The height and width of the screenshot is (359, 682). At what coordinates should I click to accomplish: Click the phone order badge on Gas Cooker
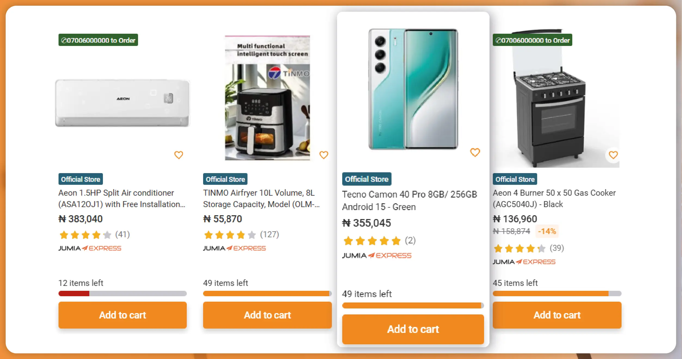(x=533, y=40)
